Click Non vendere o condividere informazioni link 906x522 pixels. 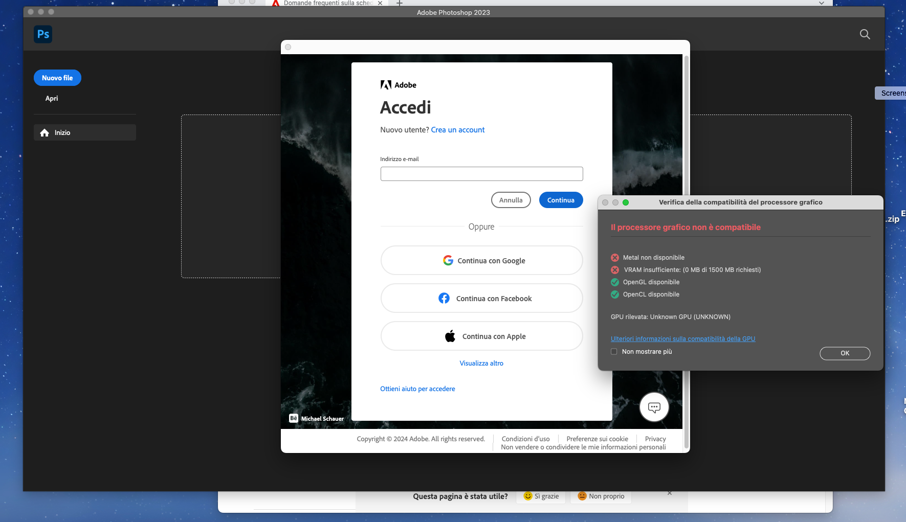point(583,447)
